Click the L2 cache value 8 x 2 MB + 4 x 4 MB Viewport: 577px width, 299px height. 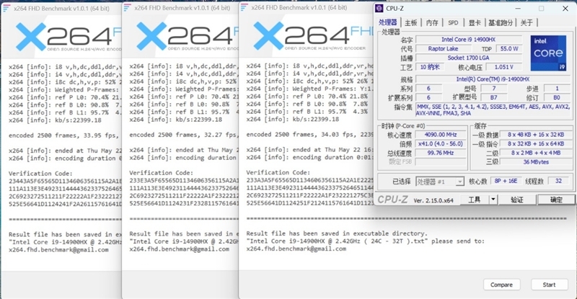(x=536, y=153)
